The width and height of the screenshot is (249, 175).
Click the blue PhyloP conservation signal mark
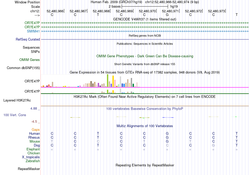168,117
